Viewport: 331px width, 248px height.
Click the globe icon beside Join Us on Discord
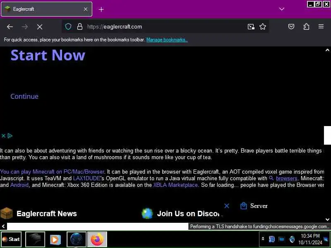coord(147,213)
